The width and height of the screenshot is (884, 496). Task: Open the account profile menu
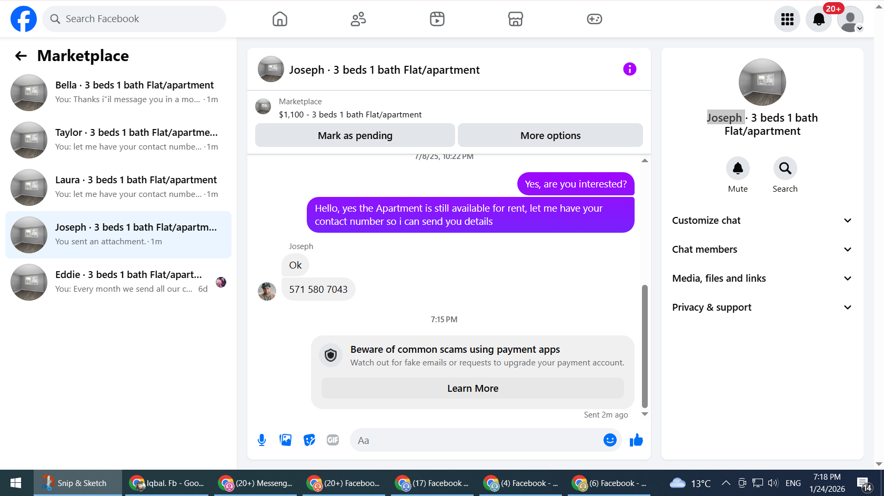(850, 19)
